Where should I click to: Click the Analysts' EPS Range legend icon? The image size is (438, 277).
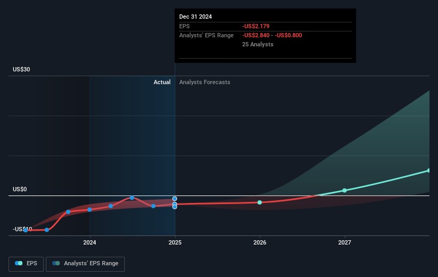[x=56, y=263]
